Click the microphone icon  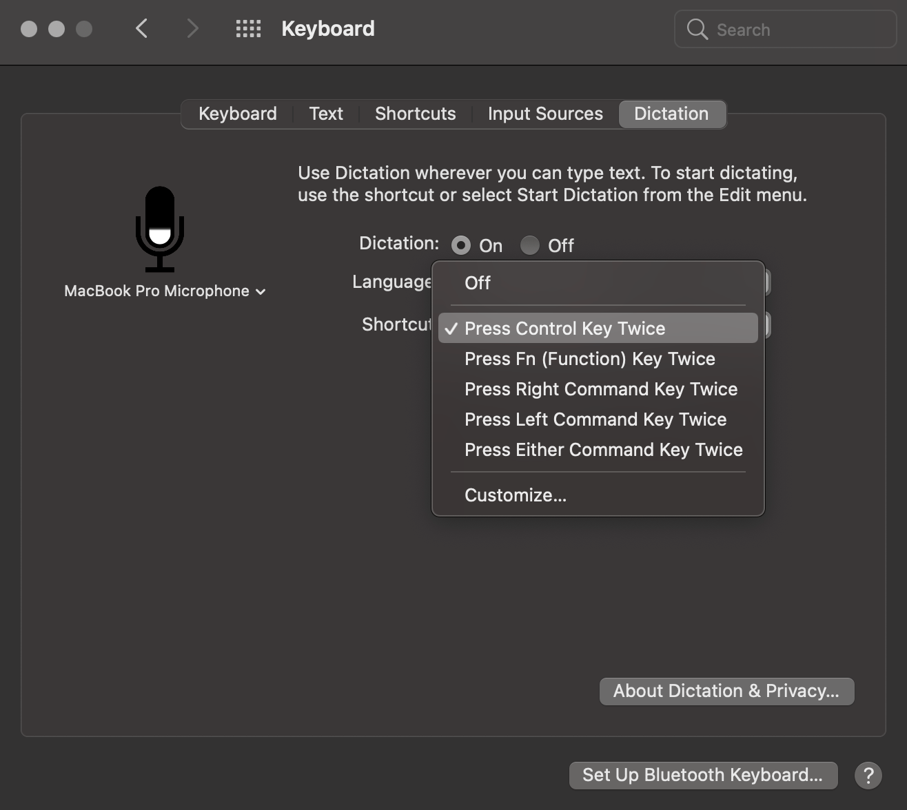tap(160, 229)
